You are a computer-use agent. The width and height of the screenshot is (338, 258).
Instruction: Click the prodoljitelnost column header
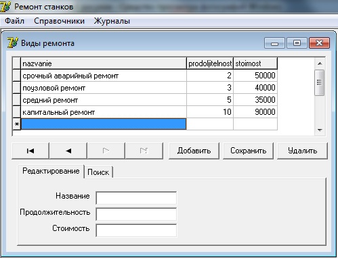click(210, 63)
